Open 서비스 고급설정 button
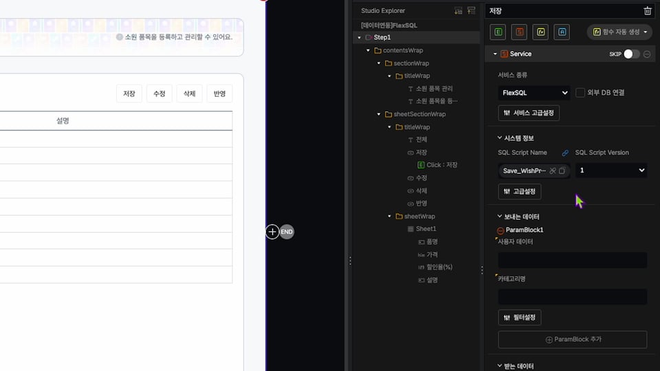The height and width of the screenshot is (371, 660). (x=529, y=113)
